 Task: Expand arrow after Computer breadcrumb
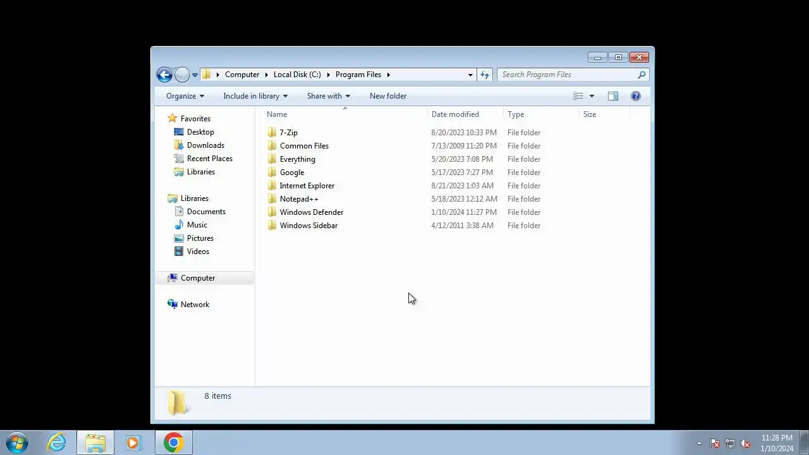267,75
